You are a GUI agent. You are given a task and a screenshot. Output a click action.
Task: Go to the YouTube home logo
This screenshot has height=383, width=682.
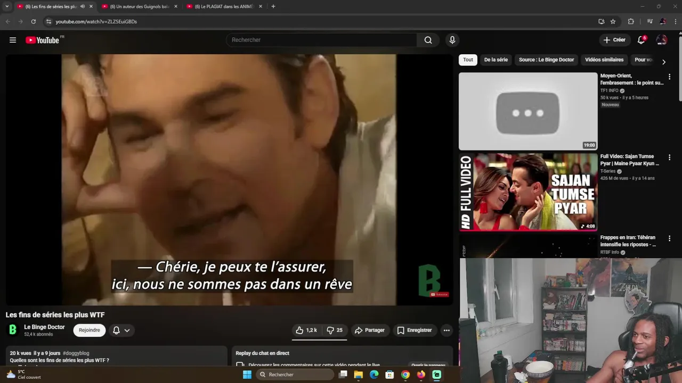pyautogui.click(x=42, y=40)
